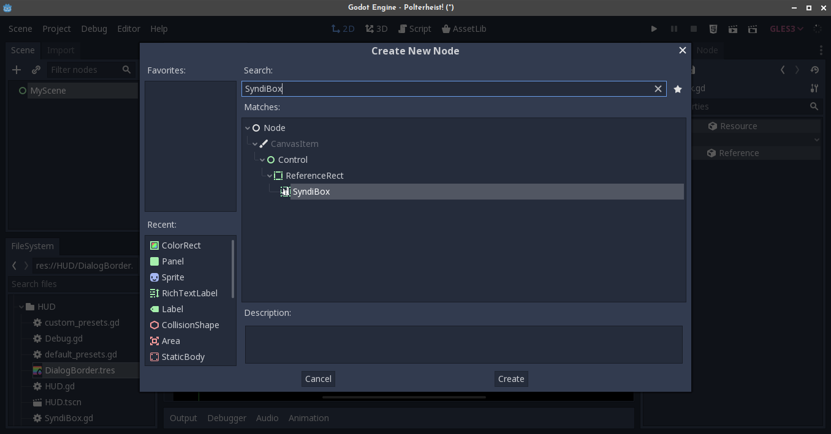Screen dimensions: 831x434
Task: Select ReferenceRect in the matches tree
Action: tap(314, 176)
